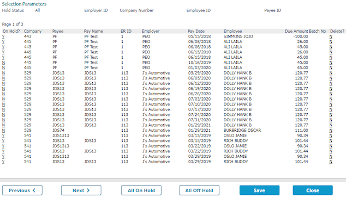Select pay date 07/31/2020

click(200, 120)
